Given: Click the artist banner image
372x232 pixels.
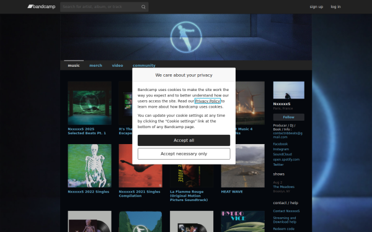Looking at the screenshot, I should click(x=186, y=37).
